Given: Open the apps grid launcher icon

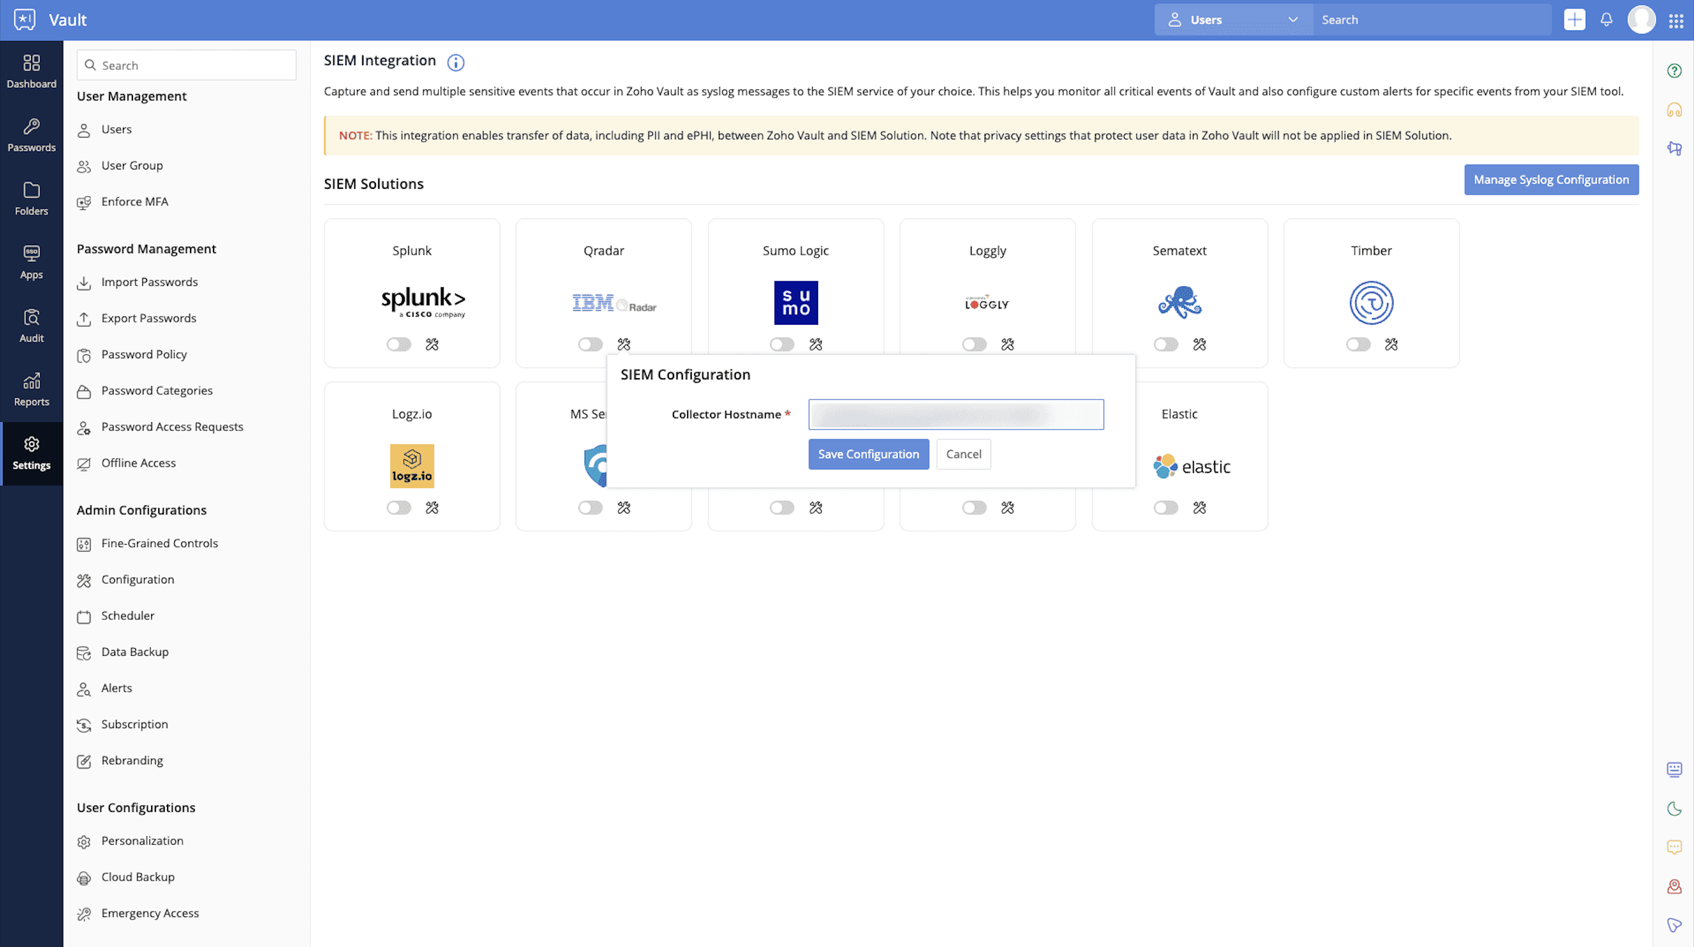Looking at the screenshot, I should [x=1676, y=20].
